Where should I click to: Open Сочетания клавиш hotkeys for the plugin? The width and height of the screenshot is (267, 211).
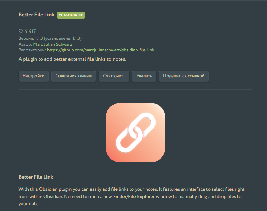74,76
